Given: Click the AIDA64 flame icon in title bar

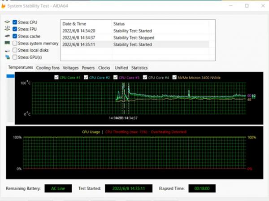Looking at the screenshot, I should point(3,6).
